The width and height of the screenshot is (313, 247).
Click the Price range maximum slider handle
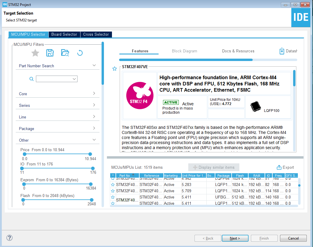90,154
